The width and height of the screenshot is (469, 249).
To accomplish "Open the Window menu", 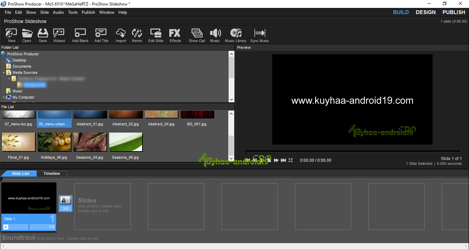I will click(x=107, y=12).
